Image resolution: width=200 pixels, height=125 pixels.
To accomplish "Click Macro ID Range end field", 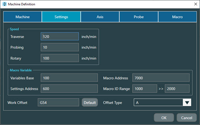I will pyautogui.click(x=177, y=88).
